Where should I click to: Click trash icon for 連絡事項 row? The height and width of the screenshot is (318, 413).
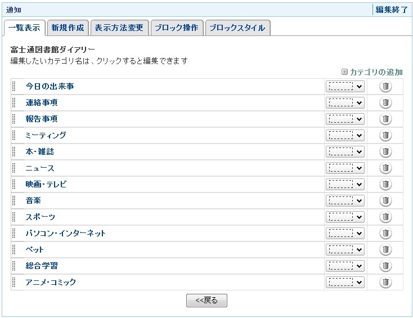[385, 102]
